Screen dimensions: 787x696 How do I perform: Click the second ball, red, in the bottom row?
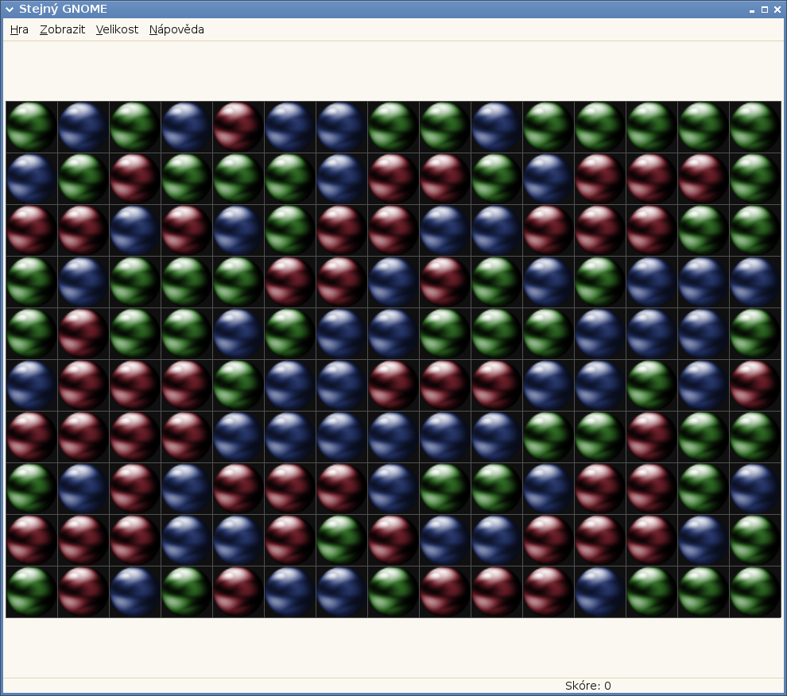[83, 592]
